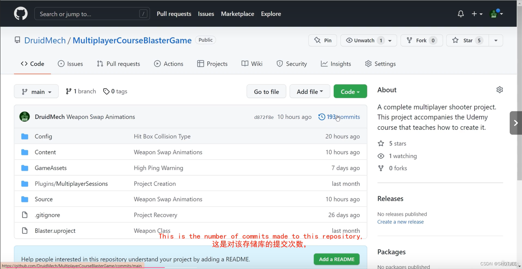Screen dimensions: 522x269
Task: Switch to the Issues tab
Action: click(70, 64)
